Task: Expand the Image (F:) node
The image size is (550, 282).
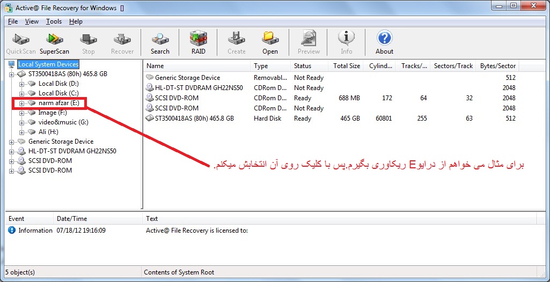Action: 21,113
